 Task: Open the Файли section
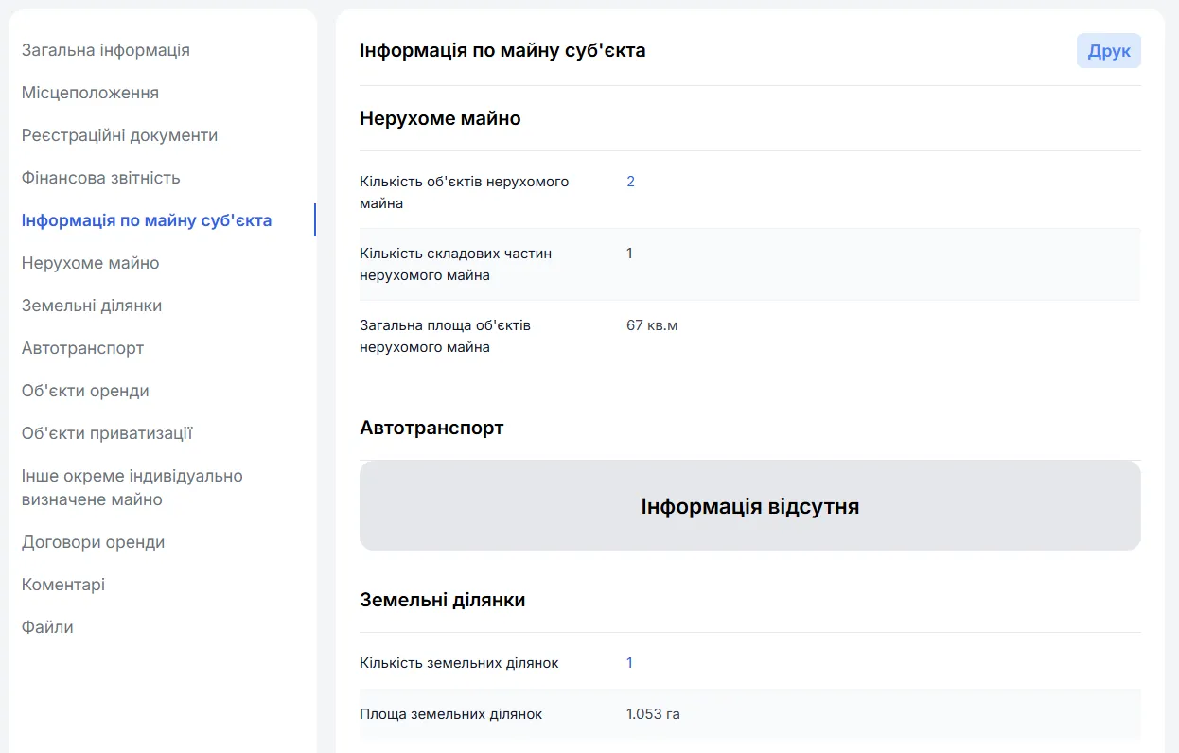[47, 627]
